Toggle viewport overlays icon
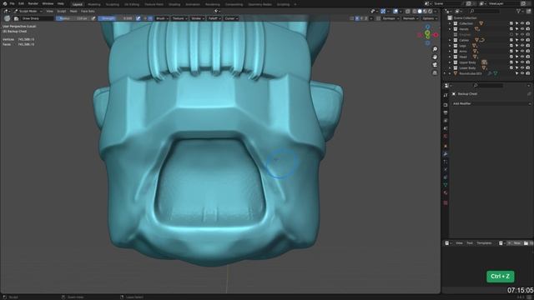534x300 pixels. (395, 11)
